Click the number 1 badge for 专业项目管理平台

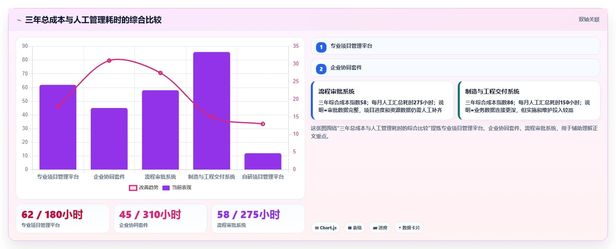tap(321, 47)
